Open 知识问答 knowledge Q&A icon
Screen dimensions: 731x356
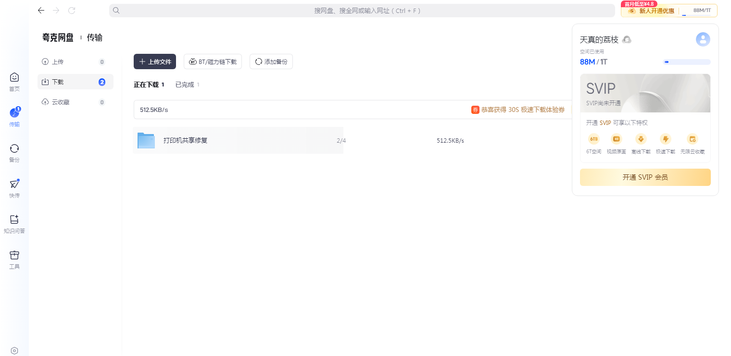click(x=14, y=220)
